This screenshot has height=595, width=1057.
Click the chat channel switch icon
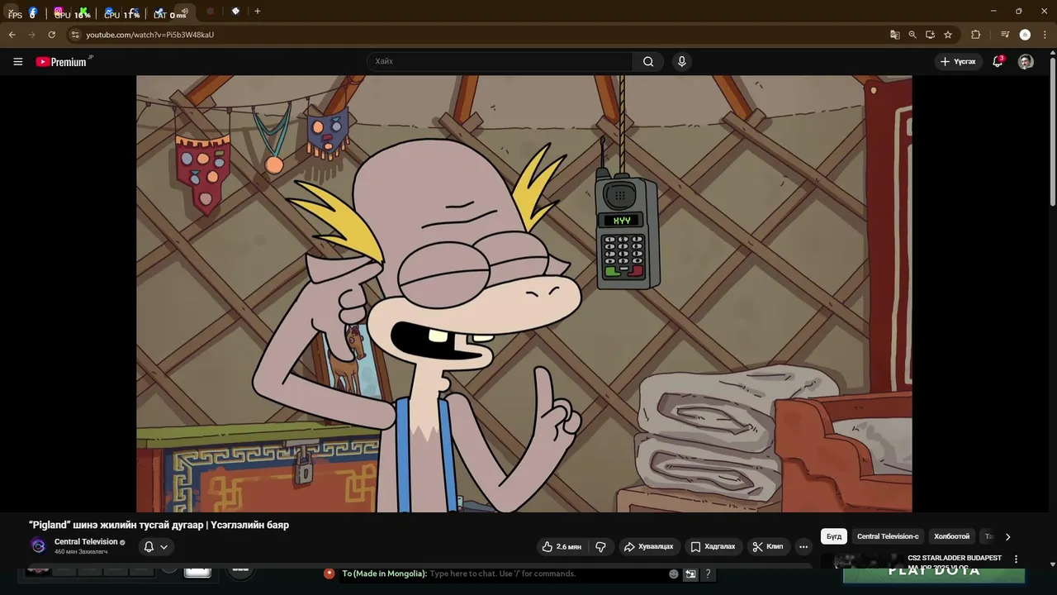click(x=690, y=574)
